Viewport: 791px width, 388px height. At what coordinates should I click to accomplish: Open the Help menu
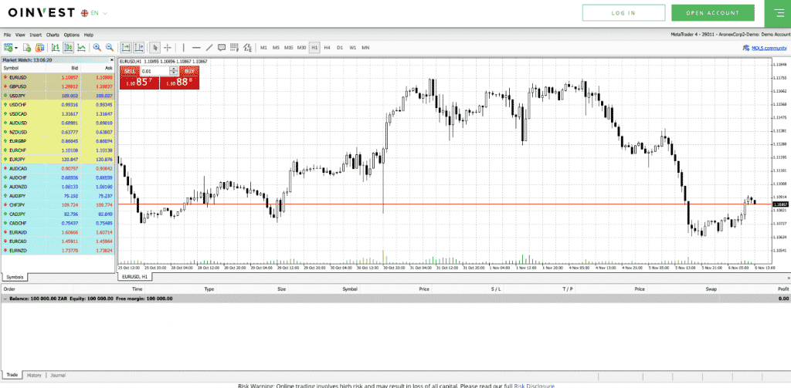(x=89, y=35)
